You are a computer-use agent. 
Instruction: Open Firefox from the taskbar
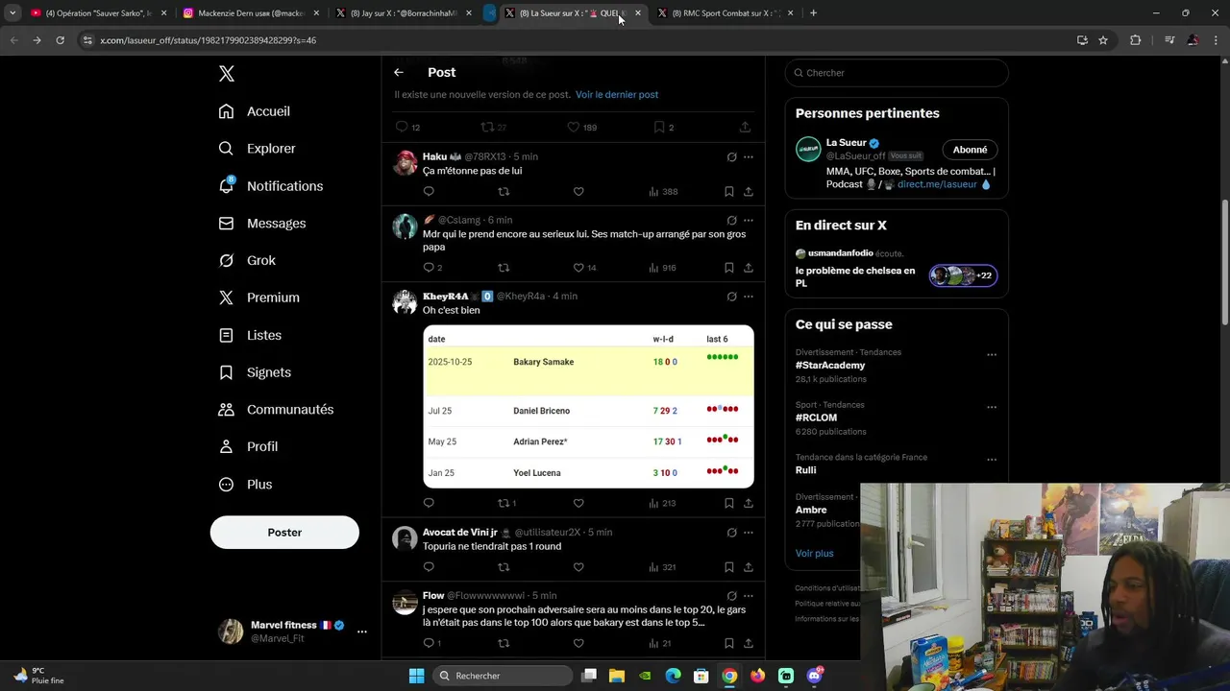point(757,676)
